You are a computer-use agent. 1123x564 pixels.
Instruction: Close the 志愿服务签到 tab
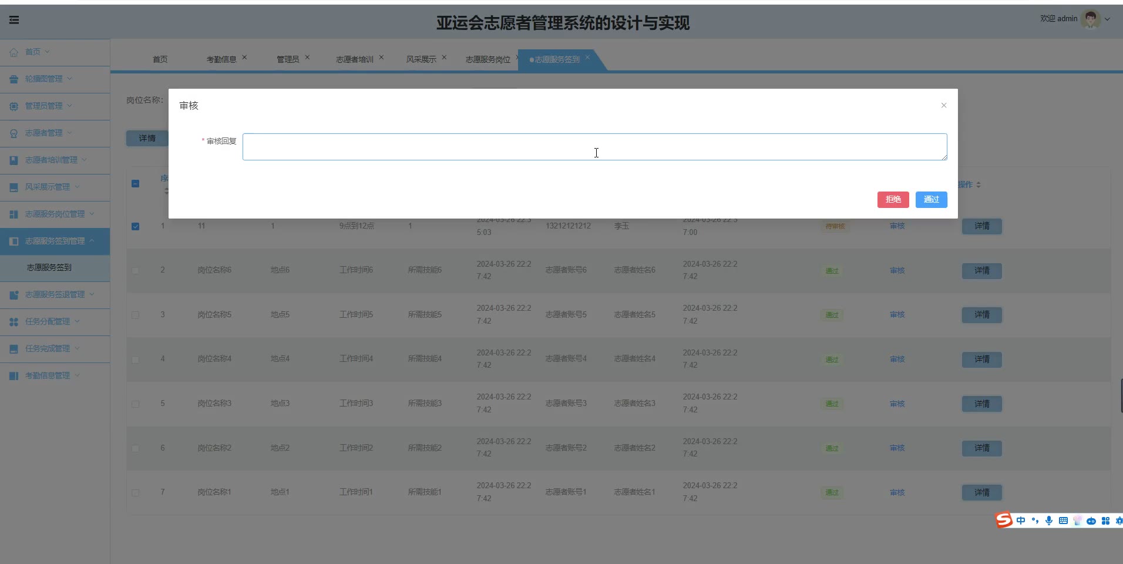pos(587,58)
